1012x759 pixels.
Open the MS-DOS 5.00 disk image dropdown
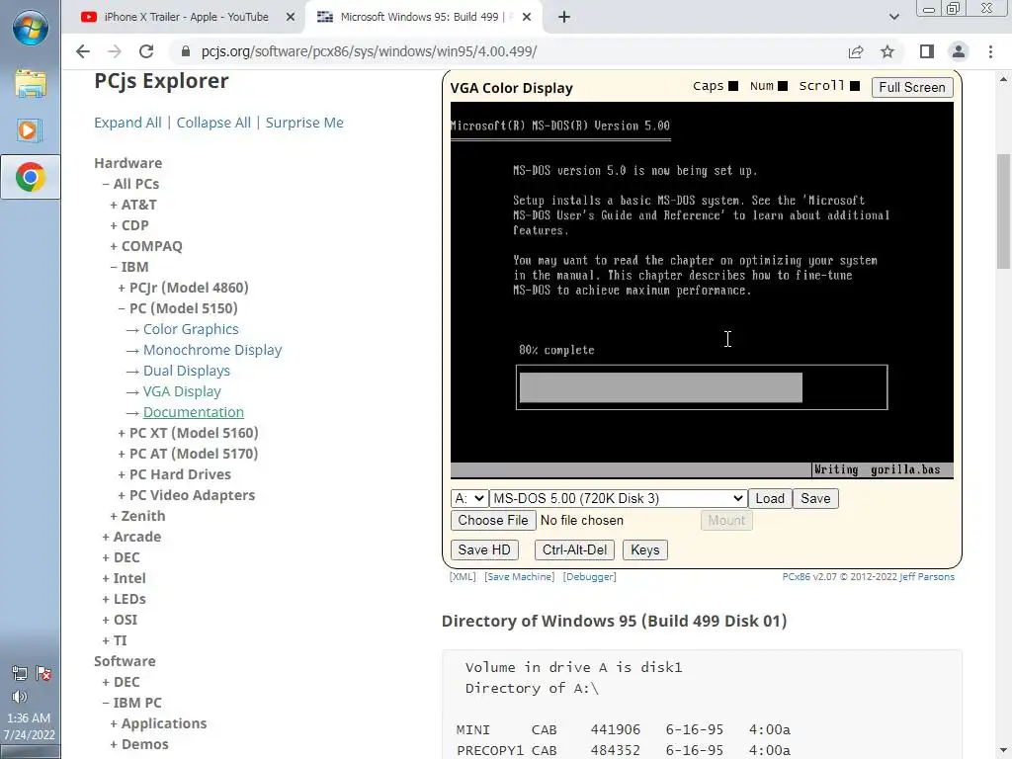point(618,498)
